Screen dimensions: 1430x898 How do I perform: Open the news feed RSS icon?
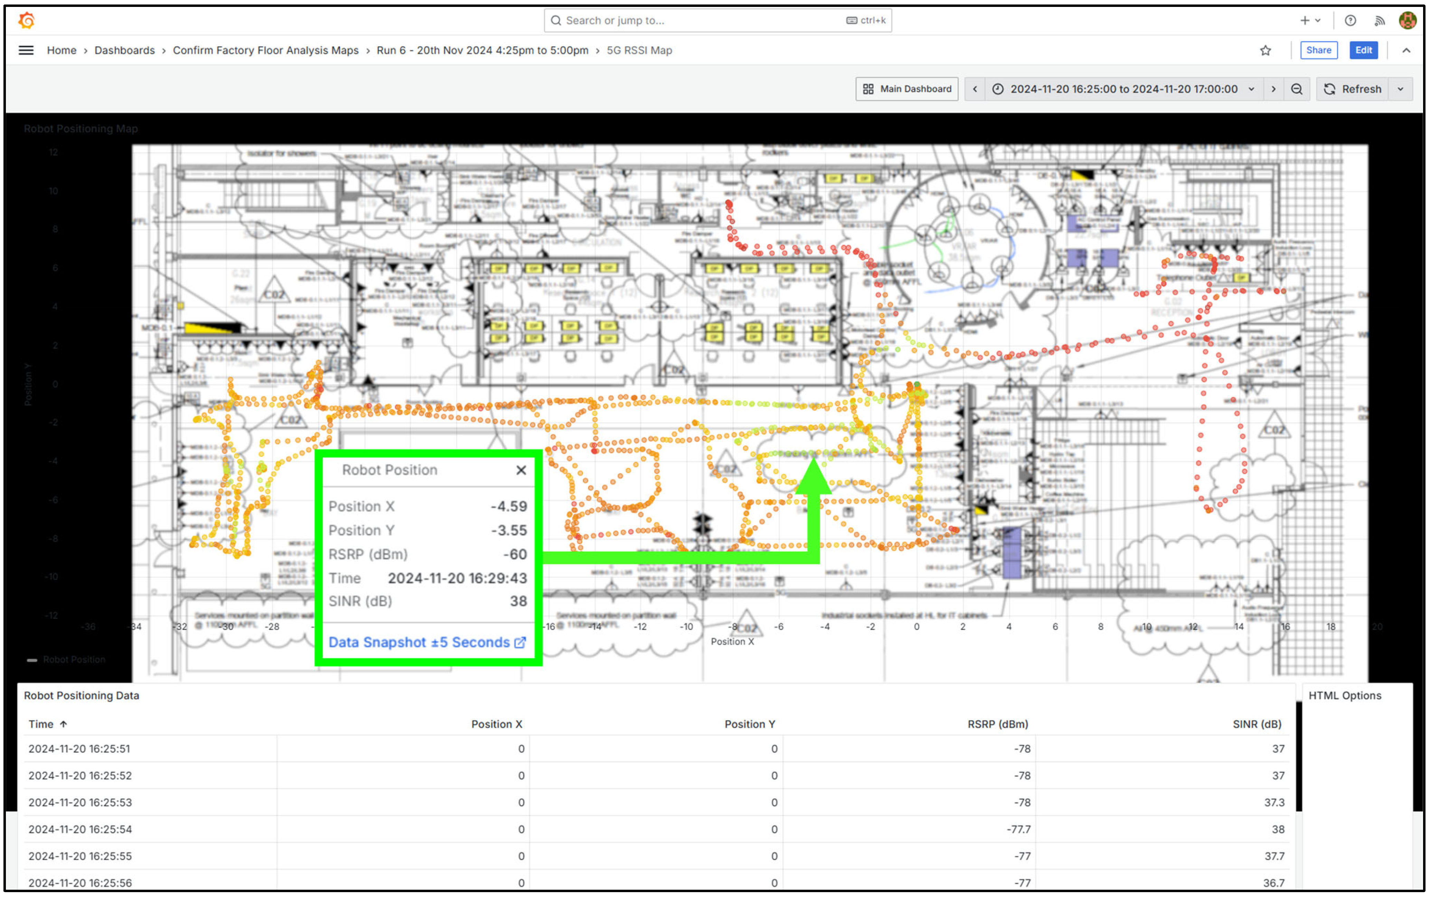tap(1380, 21)
